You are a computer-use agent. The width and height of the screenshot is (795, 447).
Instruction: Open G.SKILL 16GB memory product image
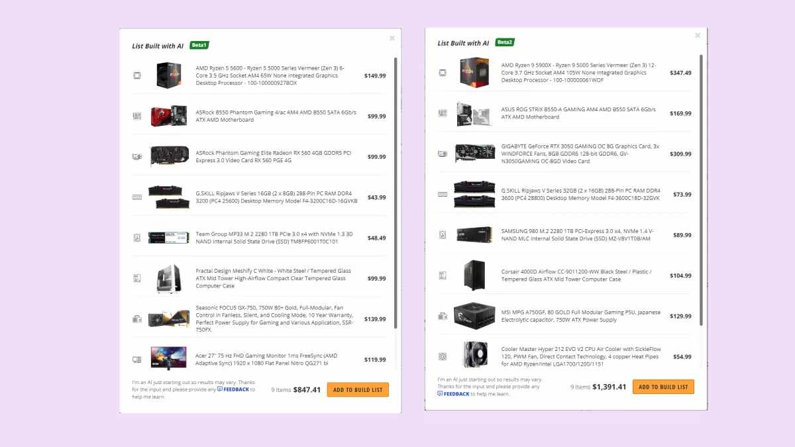(x=169, y=197)
